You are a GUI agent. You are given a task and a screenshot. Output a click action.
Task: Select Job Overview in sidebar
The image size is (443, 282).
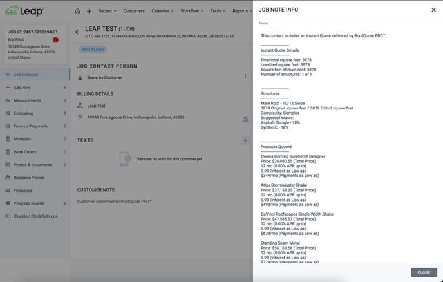click(35, 75)
